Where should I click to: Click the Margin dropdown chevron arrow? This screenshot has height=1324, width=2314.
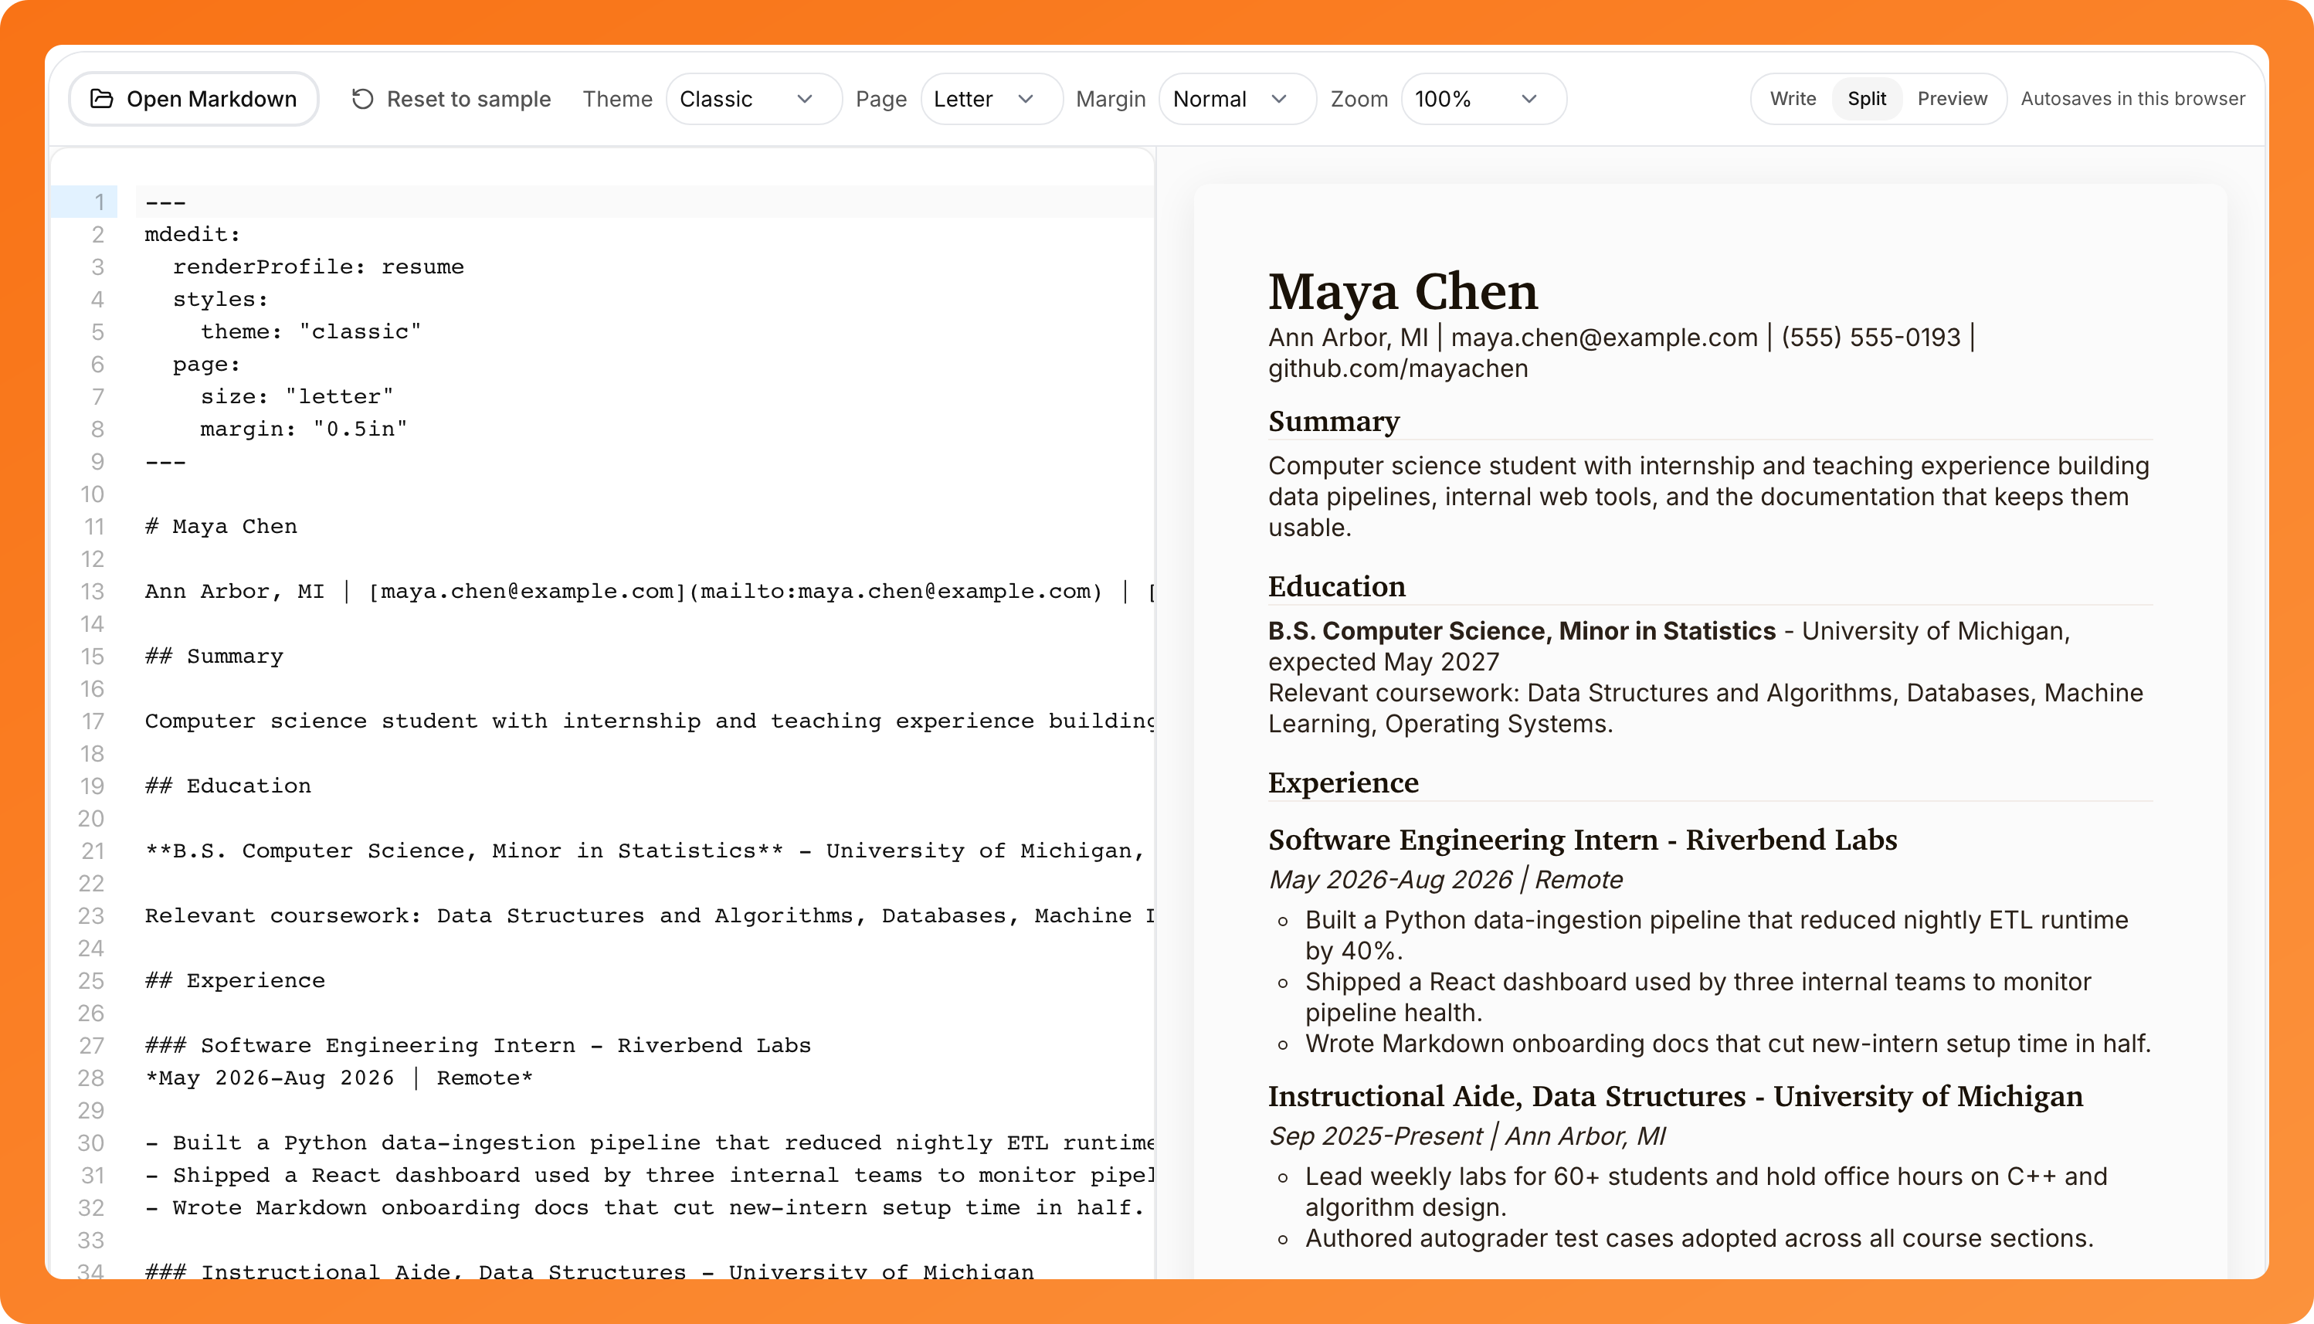(x=1279, y=99)
